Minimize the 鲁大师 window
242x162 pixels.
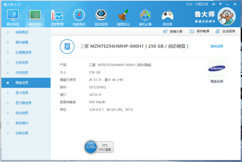[x=228, y=4]
